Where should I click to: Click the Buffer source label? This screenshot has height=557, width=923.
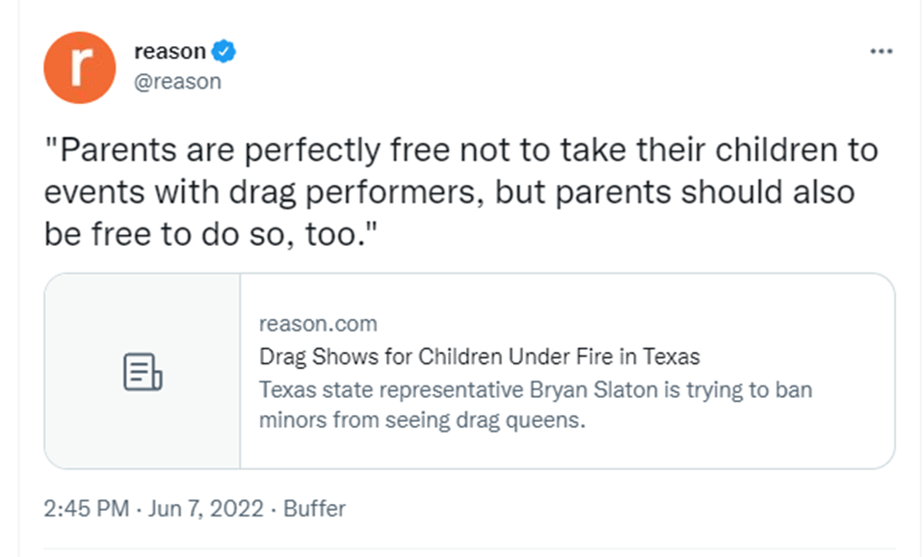[x=314, y=509]
